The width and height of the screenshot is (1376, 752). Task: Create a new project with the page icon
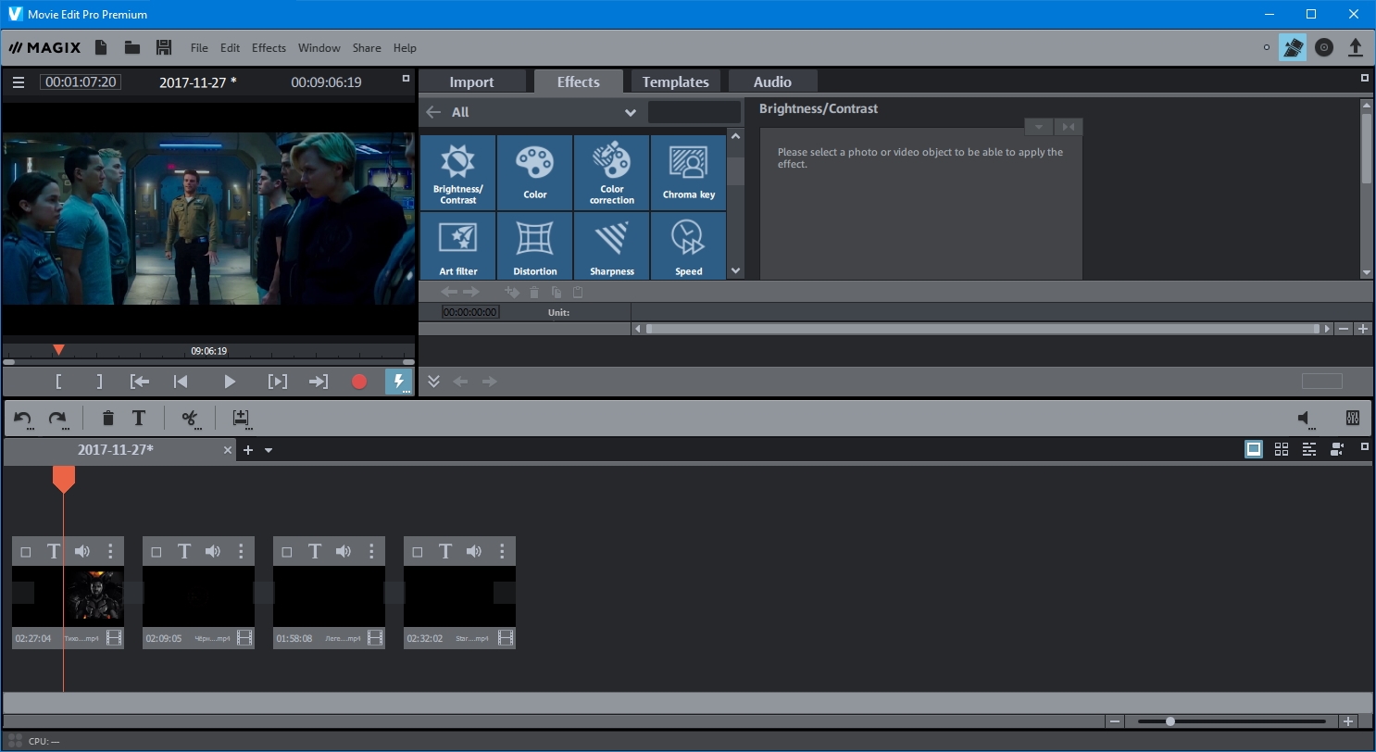[x=101, y=47]
